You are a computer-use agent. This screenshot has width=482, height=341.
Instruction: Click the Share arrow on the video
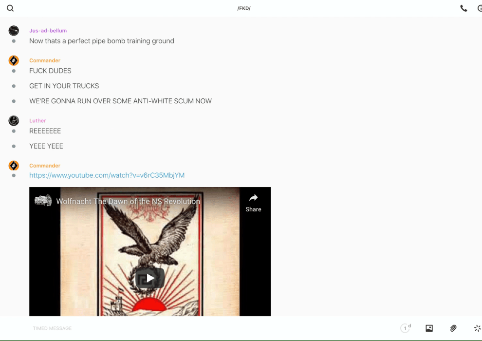tap(253, 203)
